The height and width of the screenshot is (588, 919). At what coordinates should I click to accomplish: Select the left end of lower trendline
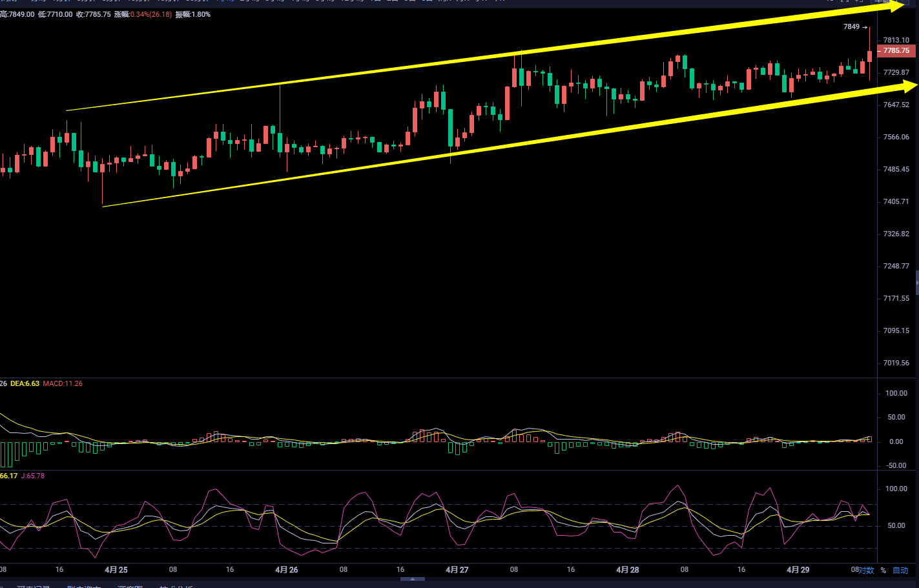(103, 207)
